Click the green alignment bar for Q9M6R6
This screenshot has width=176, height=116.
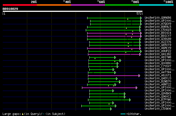[114, 18]
